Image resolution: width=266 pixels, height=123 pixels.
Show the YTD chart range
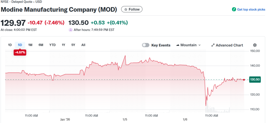click(x=52, y=45)
